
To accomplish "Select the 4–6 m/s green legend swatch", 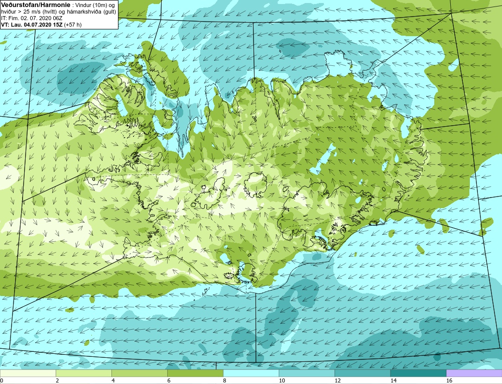I will point(139,373).
